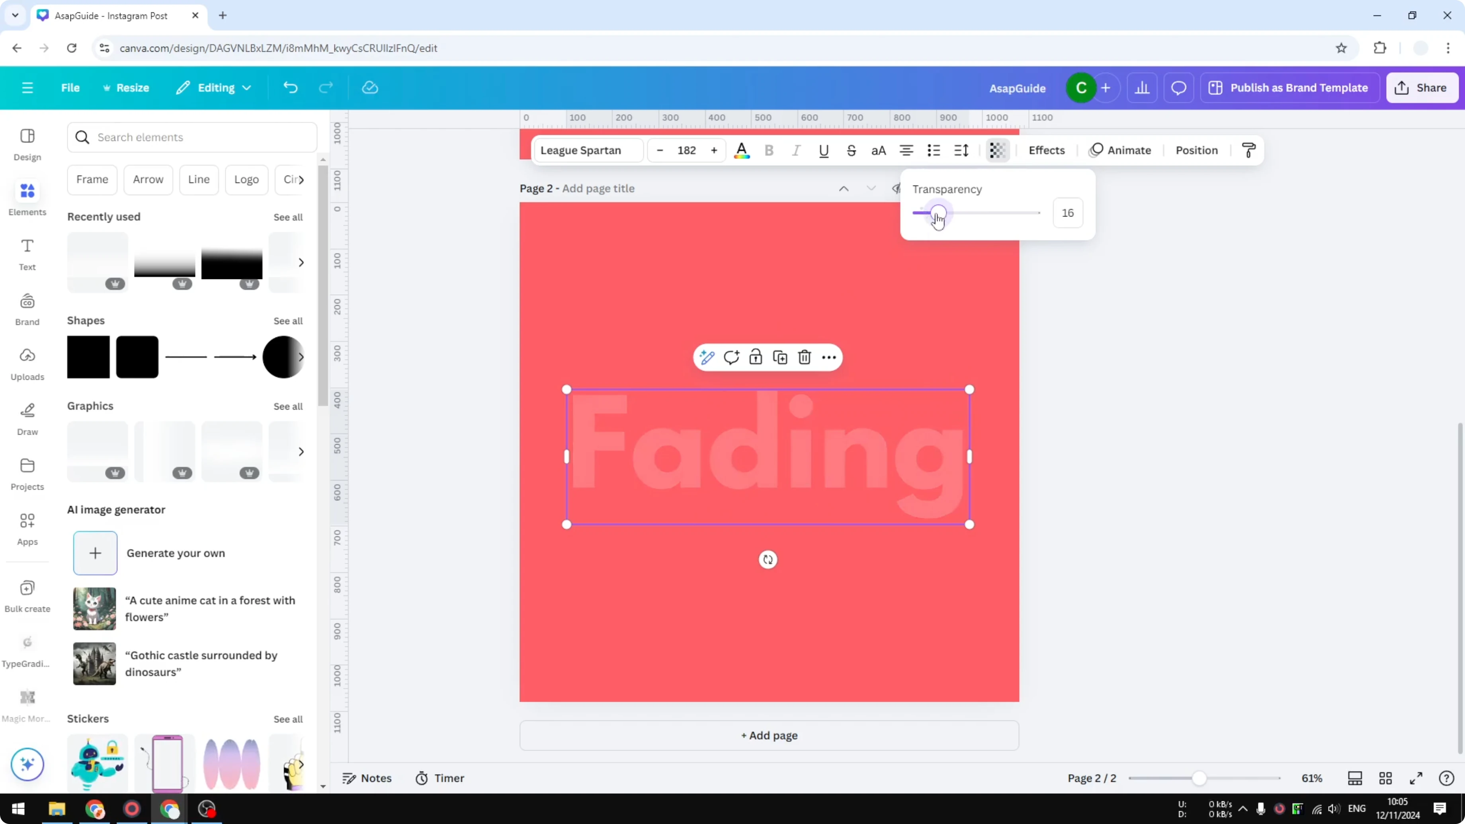This screenshot has width=1465, height=824.
Task: Open the Text panel in sidebar
Action: click(27, 254)
